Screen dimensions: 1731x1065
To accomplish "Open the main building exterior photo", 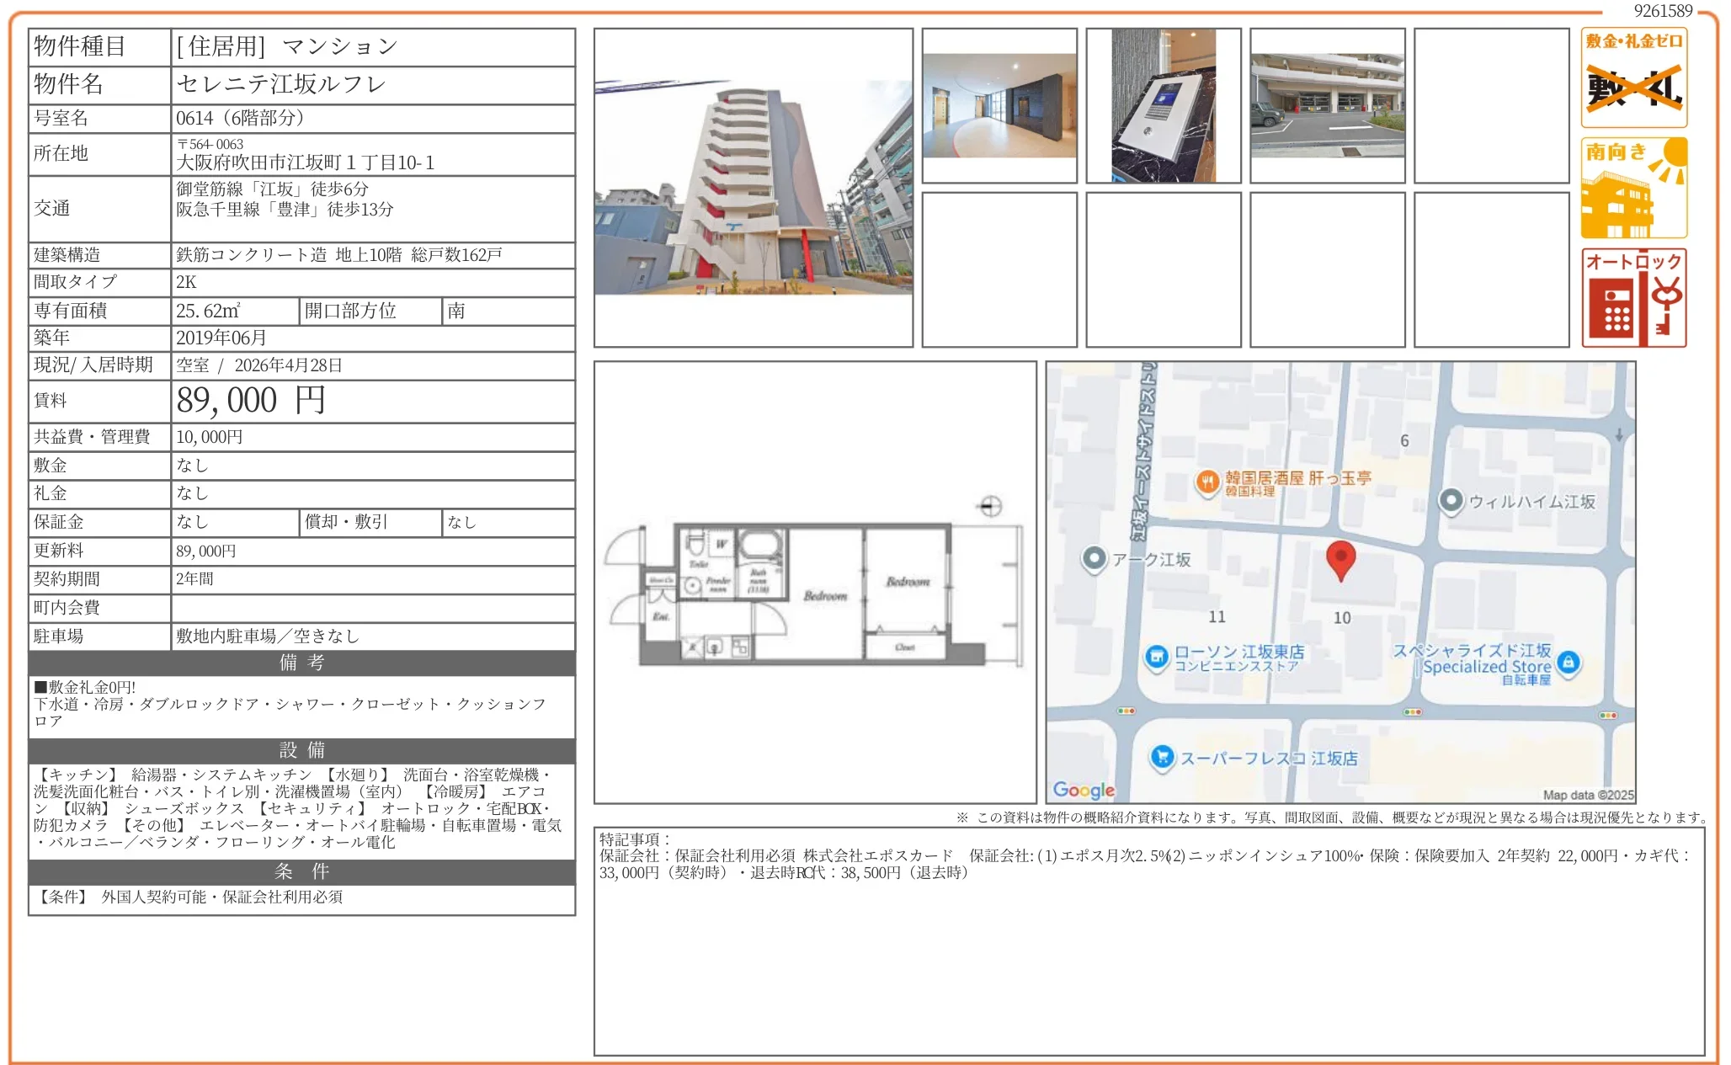I will pos(753,188).
